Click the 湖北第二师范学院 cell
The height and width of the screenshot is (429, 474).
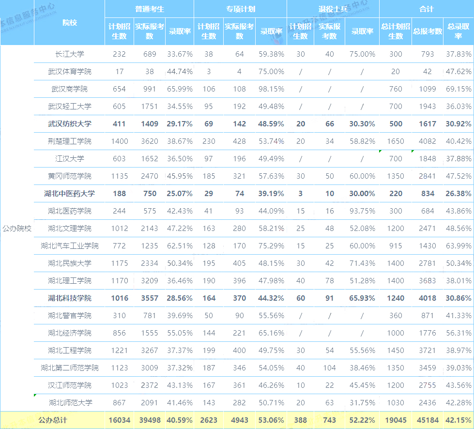point(70,368)
